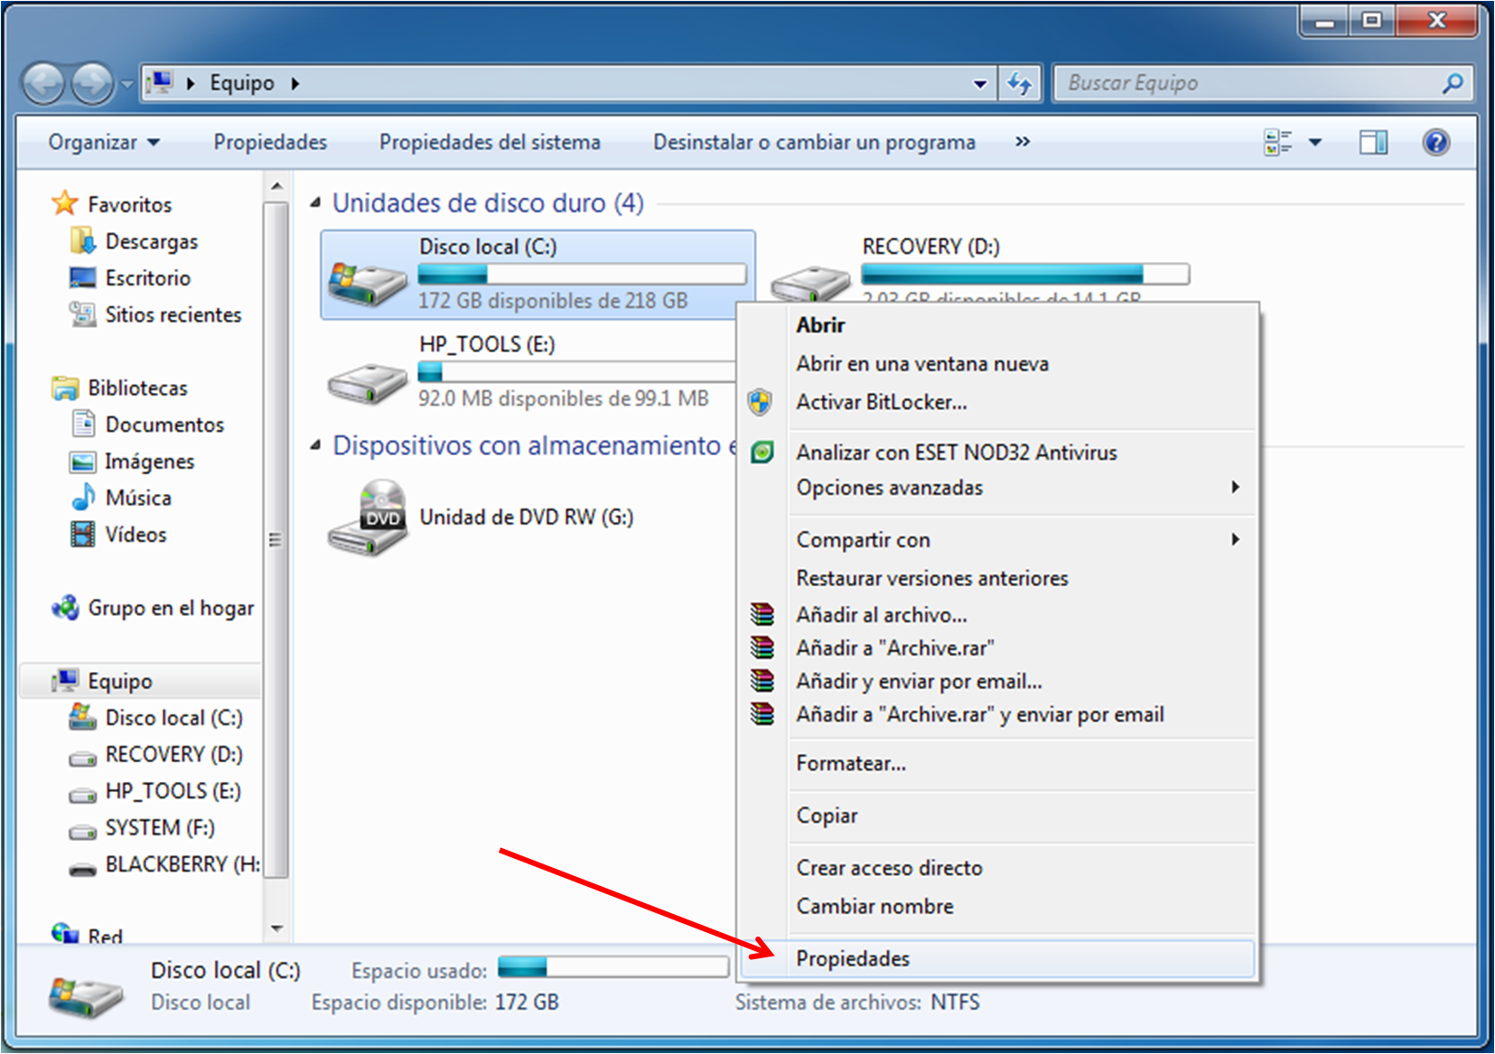Expand the address bar history dropdown

point(980,84)
